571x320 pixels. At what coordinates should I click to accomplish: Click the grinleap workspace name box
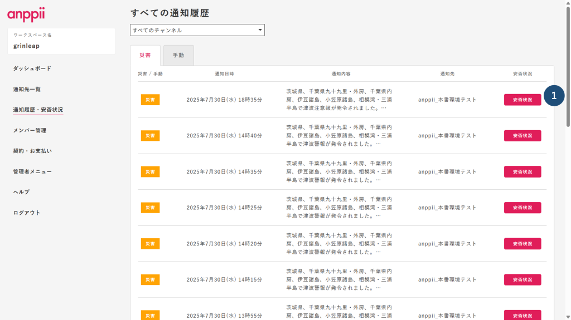point(61,42)
